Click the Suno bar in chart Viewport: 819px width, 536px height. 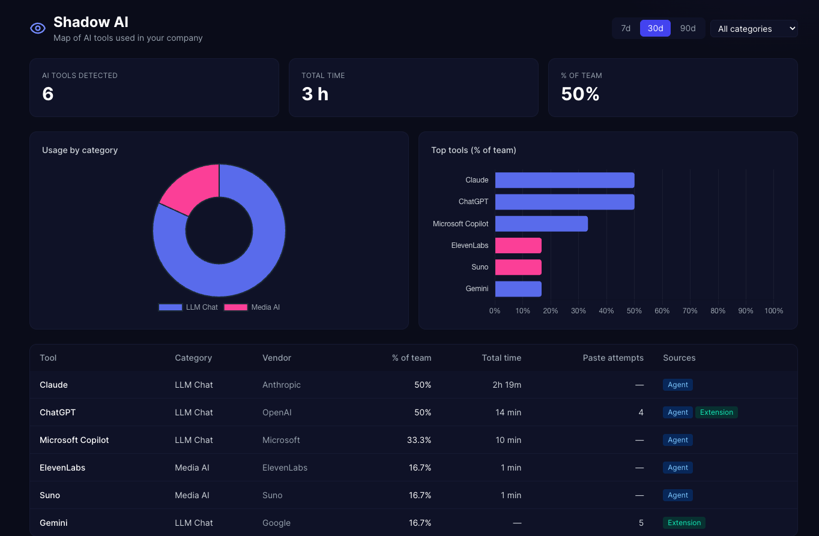pos(518,267)
